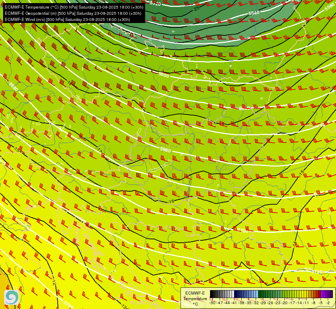
Task: Click the -50 tick label in legend
Action: 213,303
